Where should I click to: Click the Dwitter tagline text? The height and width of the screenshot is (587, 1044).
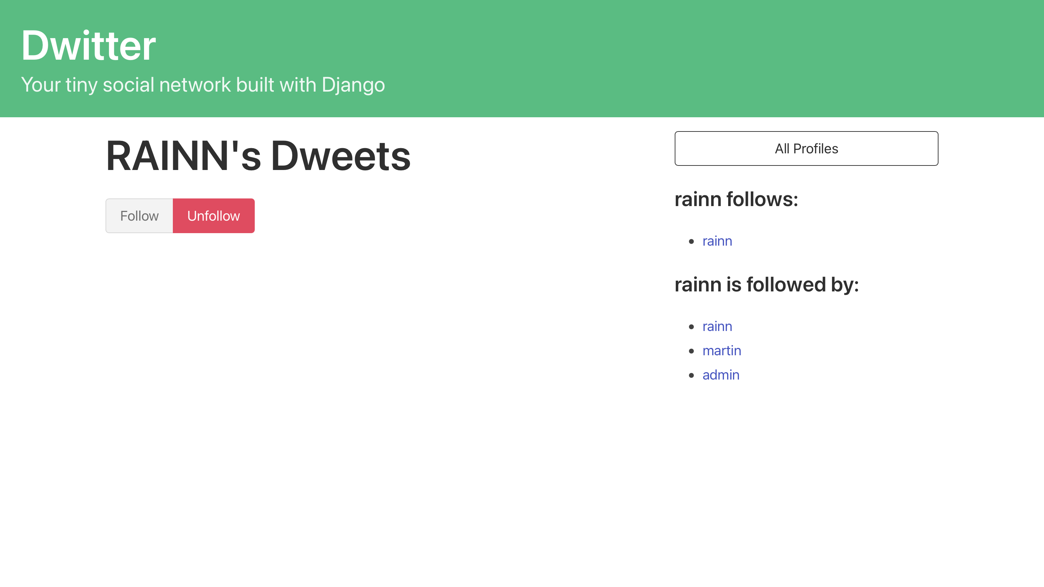coord(203,85)
